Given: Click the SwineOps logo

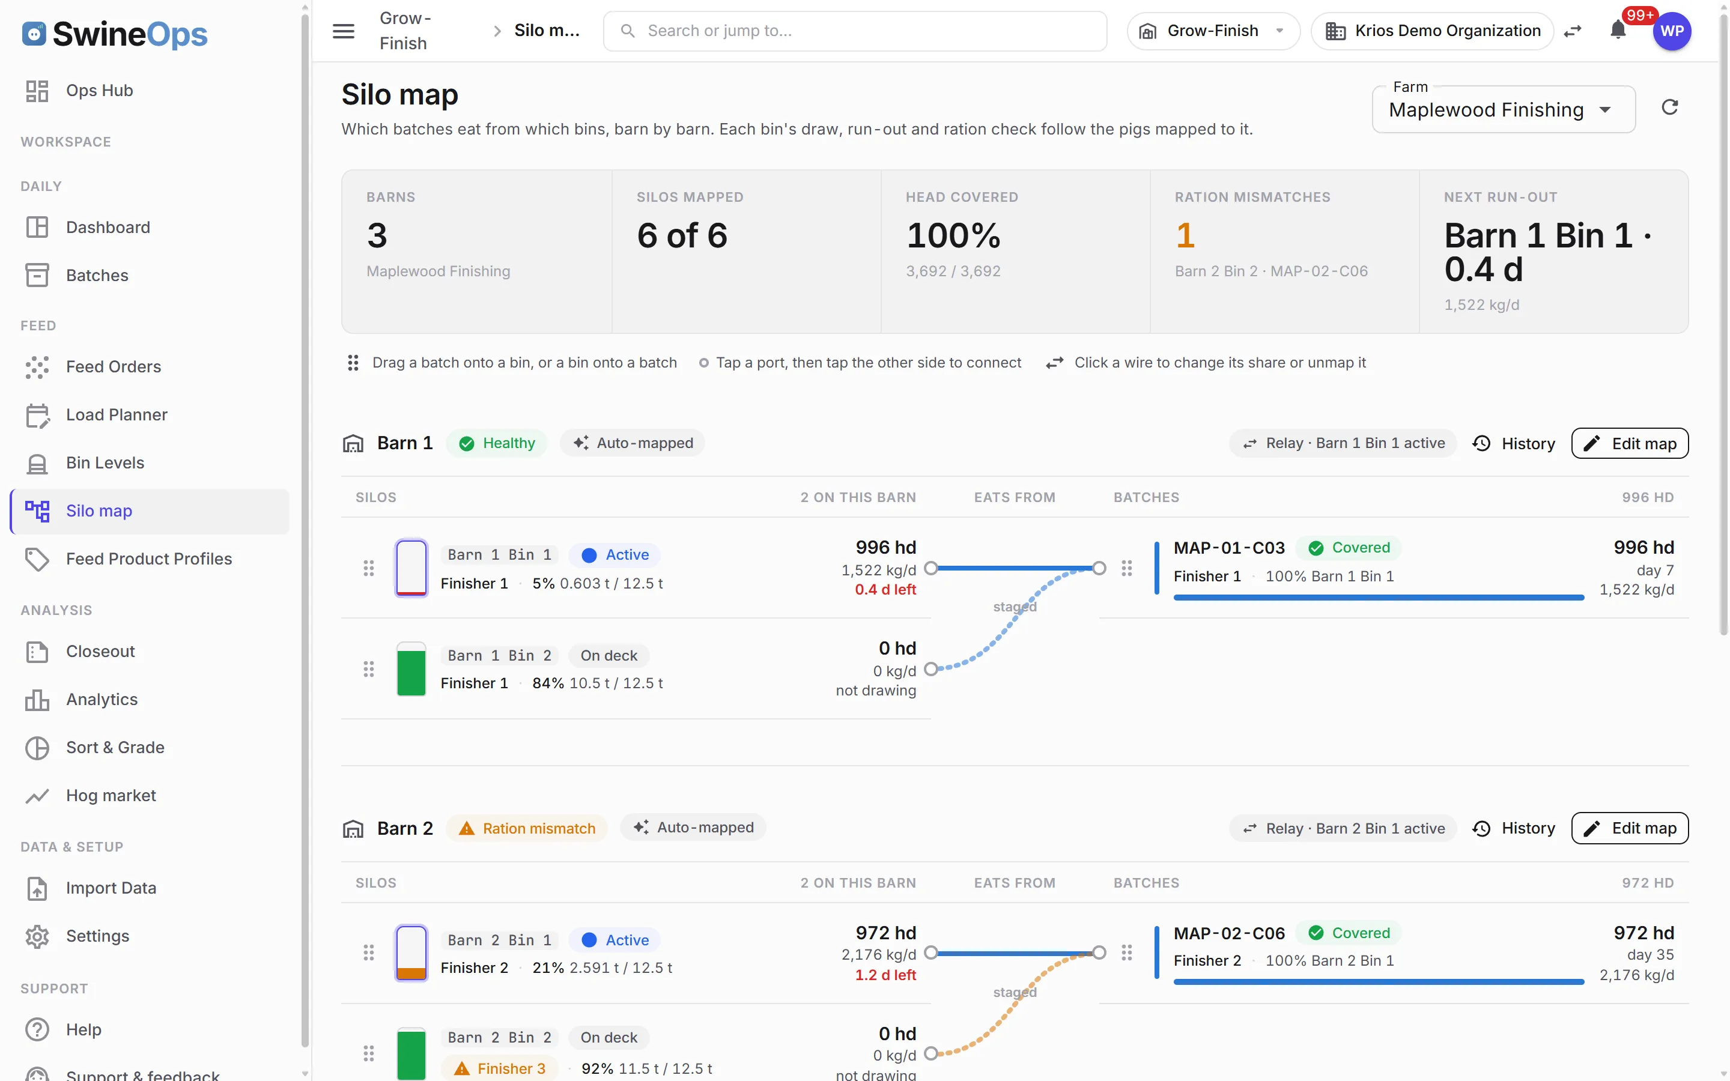Looking at the screenshot, I should (114, 34).
